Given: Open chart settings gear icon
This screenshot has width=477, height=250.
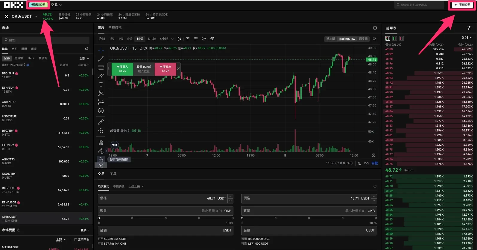Looking at the screenshot, I should click(204, 39).
